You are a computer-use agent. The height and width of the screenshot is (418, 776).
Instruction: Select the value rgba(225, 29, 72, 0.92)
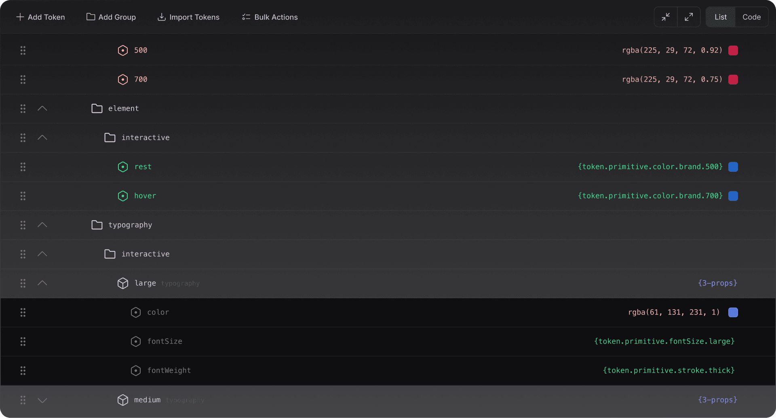coord(672,51)
